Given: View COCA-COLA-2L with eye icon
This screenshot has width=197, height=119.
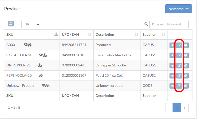Looking at the screenshot, I should [x=173, y=55].
